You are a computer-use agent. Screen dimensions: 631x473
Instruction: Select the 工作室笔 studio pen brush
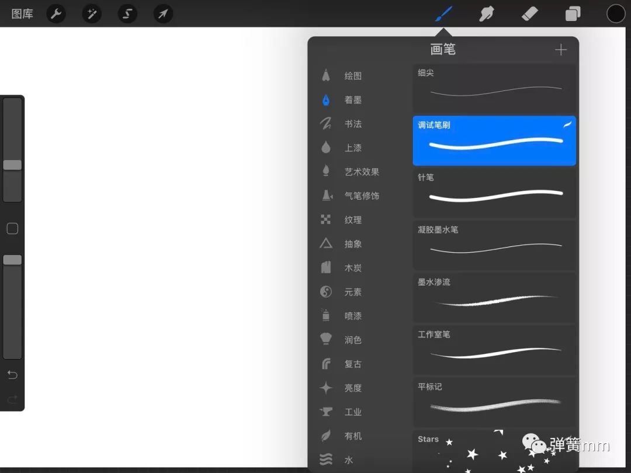point(494,350)
